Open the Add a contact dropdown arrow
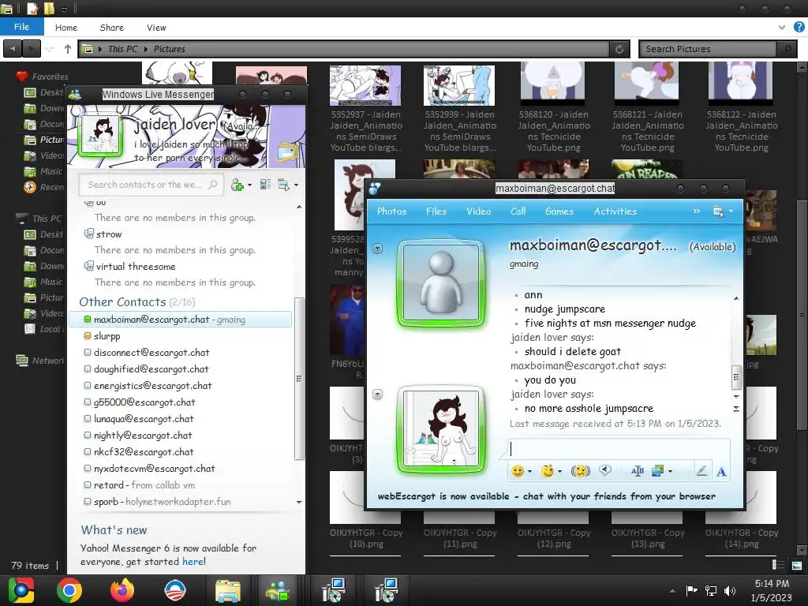808x606 pixels. tap(250, 185)
